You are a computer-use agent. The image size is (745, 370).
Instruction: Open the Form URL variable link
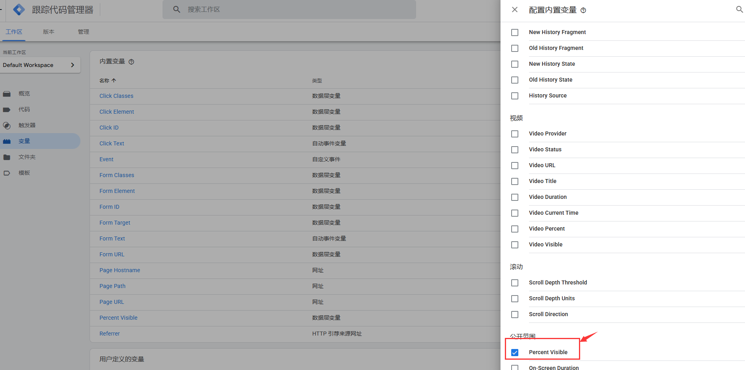click(112, 254)
